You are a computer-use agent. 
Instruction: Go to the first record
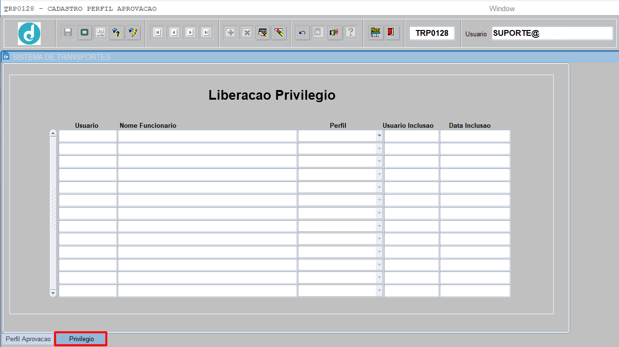pos(157,32)
